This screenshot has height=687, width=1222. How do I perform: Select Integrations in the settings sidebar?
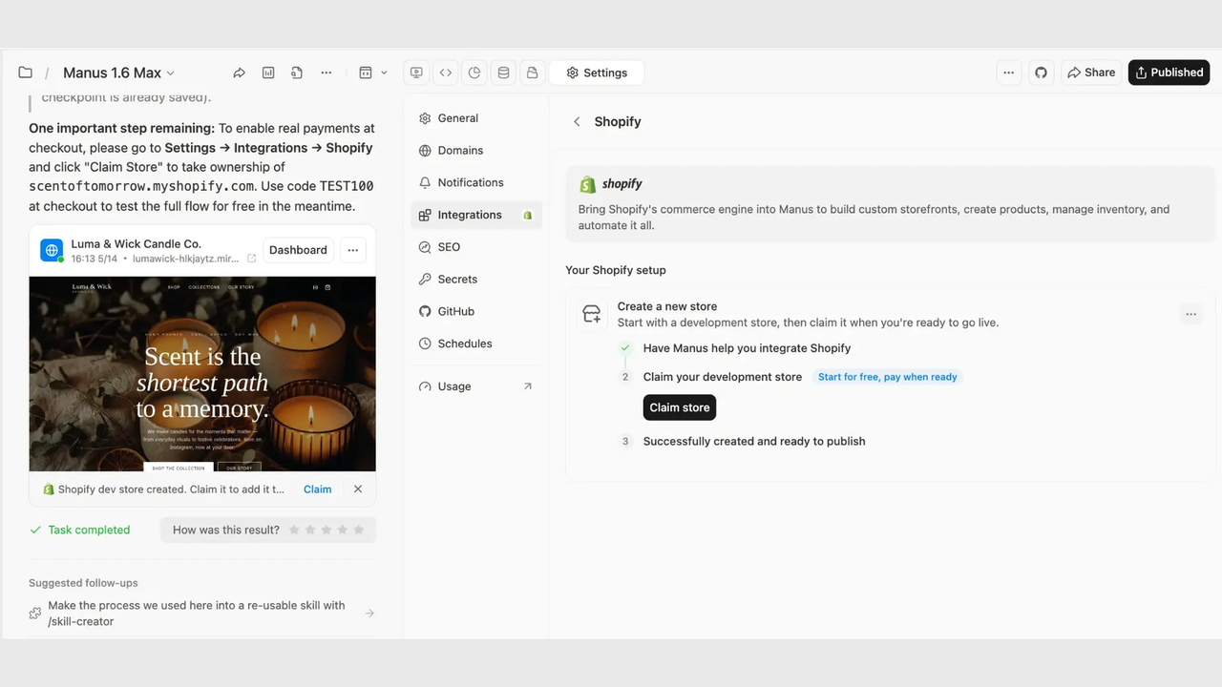(x=476, y=215)
